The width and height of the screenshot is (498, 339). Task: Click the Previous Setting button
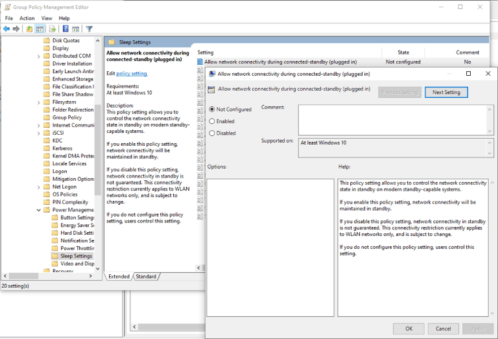(399, 93)
